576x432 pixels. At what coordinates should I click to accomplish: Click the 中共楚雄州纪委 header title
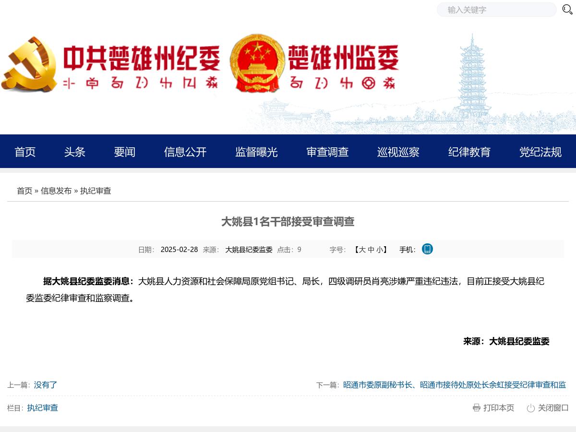coord(142,59)
